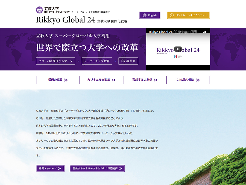Click the paragraph line starting 立教大学は、文部科学省
246x185 pixels.
pyautogui.click(x=95, y=111)
